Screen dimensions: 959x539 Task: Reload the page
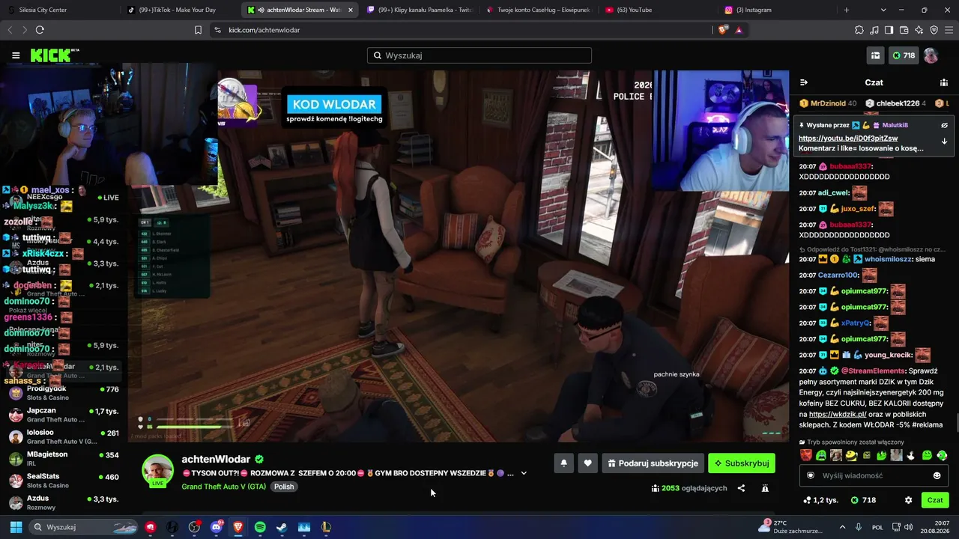coord(40,30)
